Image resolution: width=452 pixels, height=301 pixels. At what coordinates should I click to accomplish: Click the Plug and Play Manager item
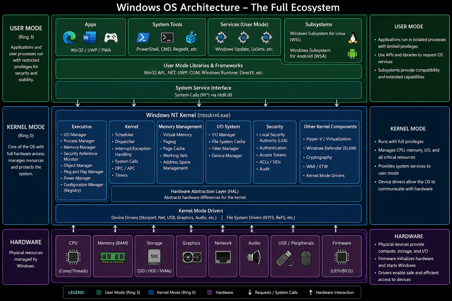84,172
